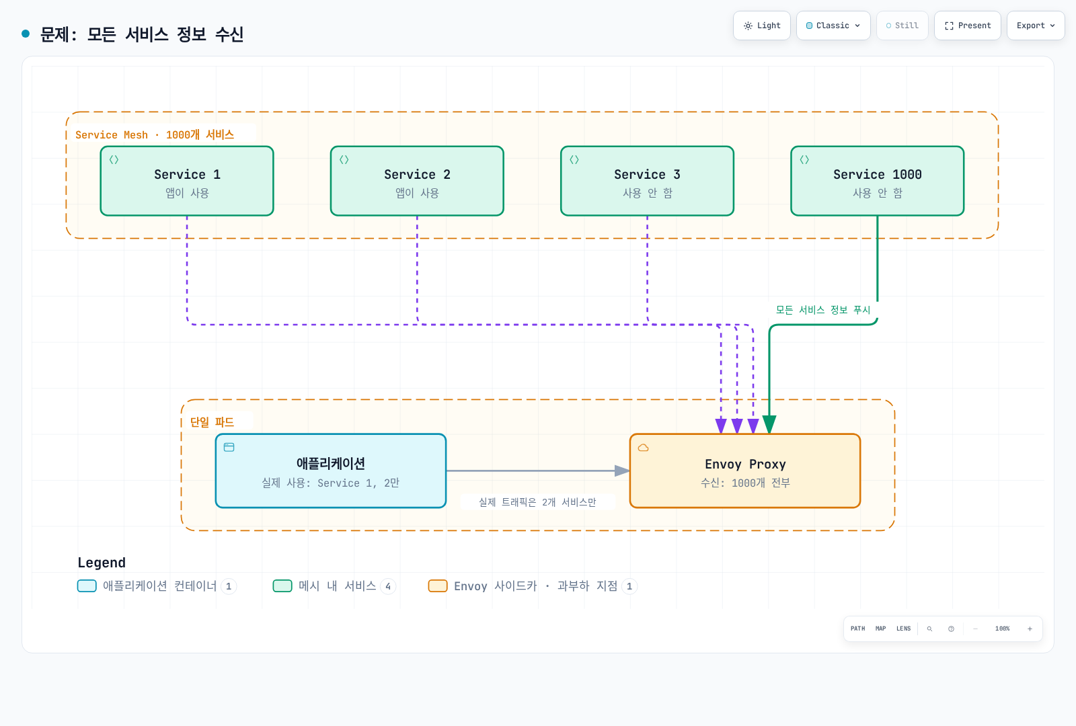
Task: Zoom out with the minus icon
Action: [x=975, y=629]
